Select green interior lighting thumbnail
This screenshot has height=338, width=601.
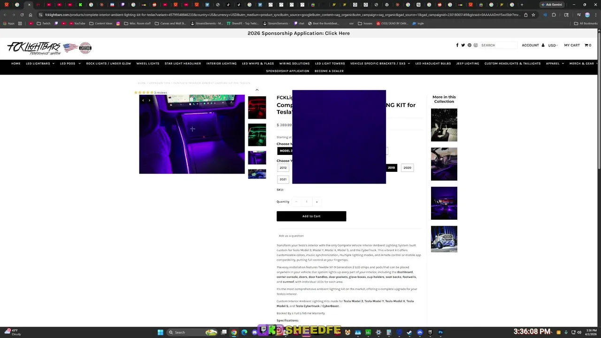(x=257, y=135)
